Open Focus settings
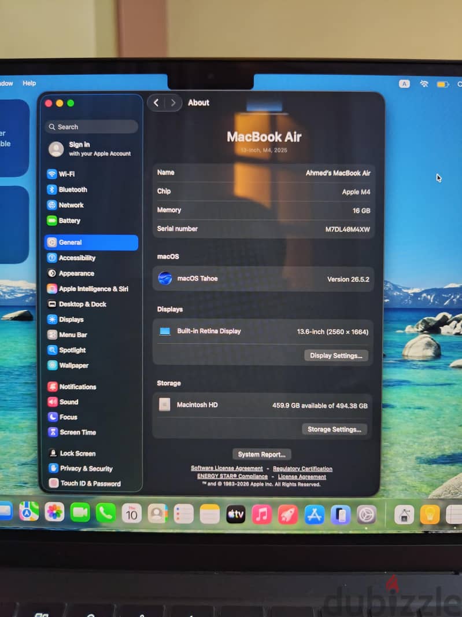This screenshot has height=617, width=462. coord(91,417)
